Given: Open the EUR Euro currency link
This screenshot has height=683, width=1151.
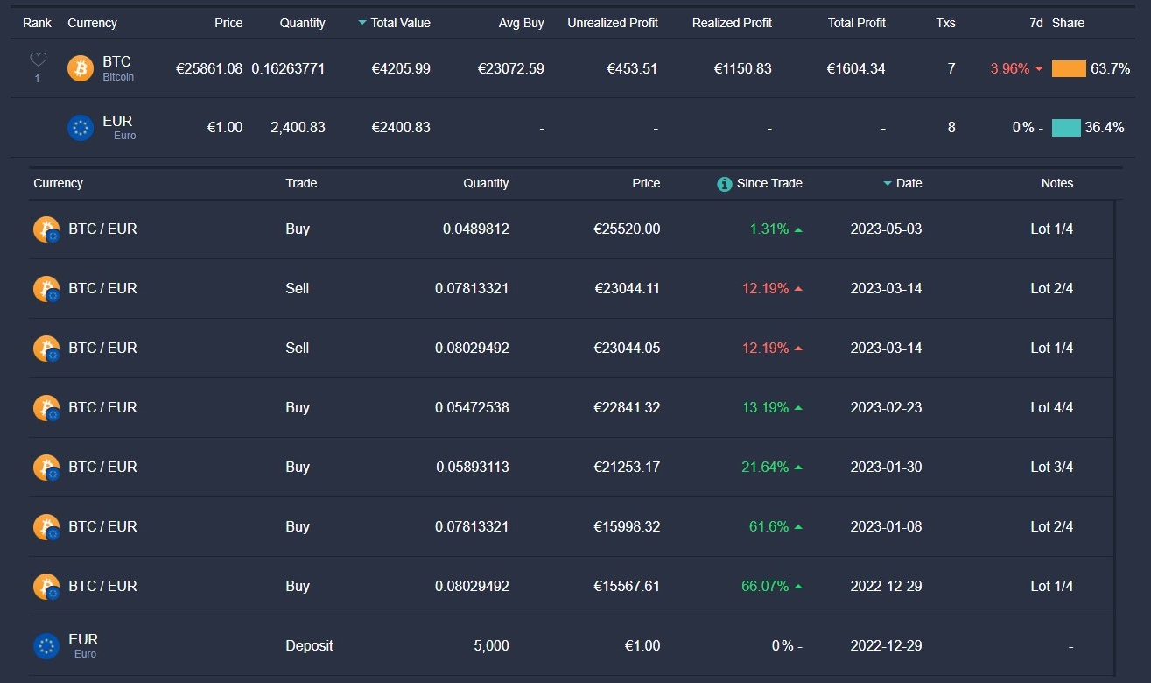Looking at the screenshot, I should point(117,122).
